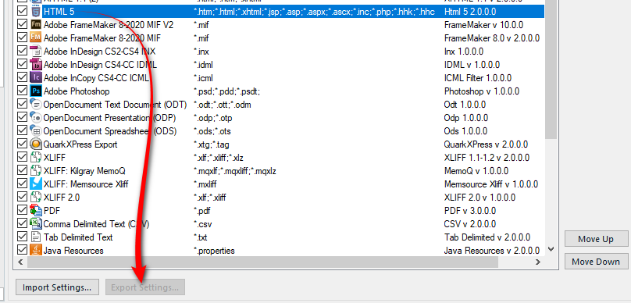Image resolution: width=631 pixels, height=303 pixels.
Task: Click the PDF file type icon
Action: tap(35, 211)
